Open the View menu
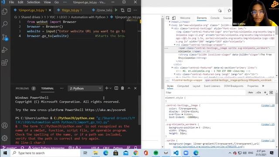The height and width of the screenshot is (157, 279). (47, 2)
